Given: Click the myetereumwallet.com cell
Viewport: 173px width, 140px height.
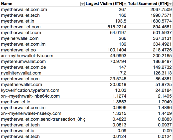Looking at the screenshot, I should (x=23, y=61).
